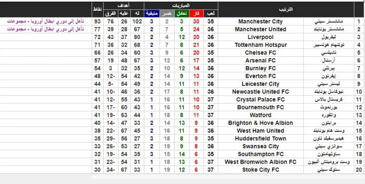Open the Liverpool team link
365x184 pixels.
click(260, 37)
